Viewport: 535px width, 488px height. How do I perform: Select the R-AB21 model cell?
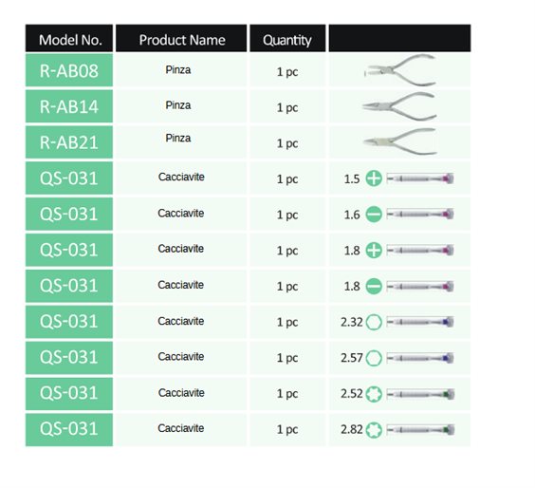pos(69,141)
